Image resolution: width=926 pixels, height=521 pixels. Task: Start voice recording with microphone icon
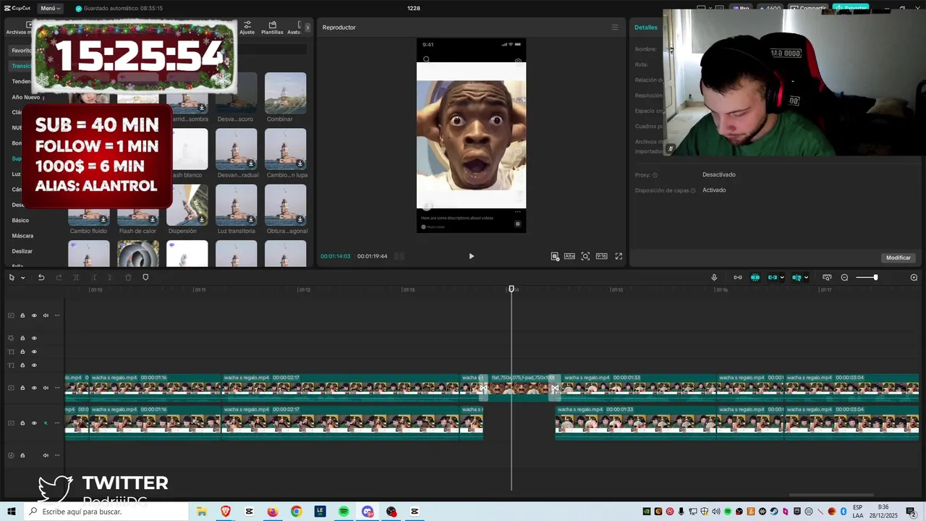[714, 277]
